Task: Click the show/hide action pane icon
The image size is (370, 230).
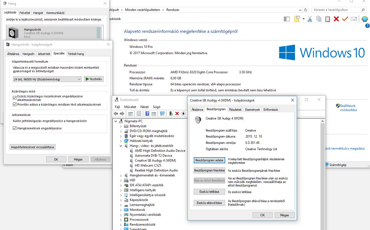Action: [154, 114]
